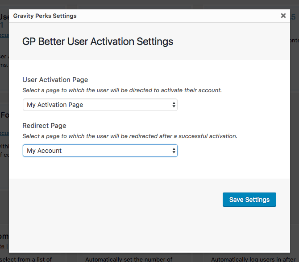299x262 pixels.
Task: Click the Save Settings button
Action: click(249, 200)
